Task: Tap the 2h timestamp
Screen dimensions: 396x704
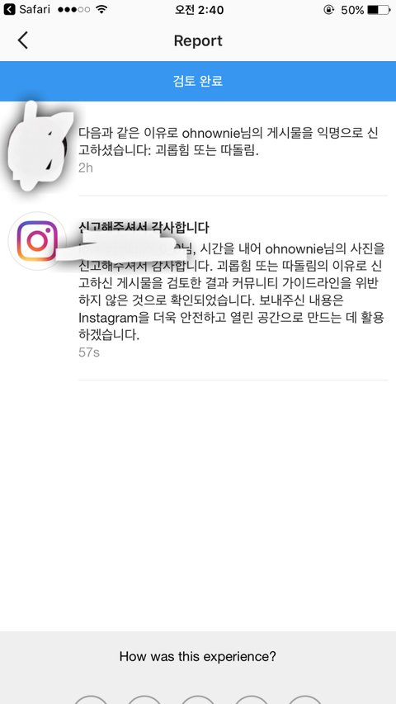Action: click(x=86, y=168)
